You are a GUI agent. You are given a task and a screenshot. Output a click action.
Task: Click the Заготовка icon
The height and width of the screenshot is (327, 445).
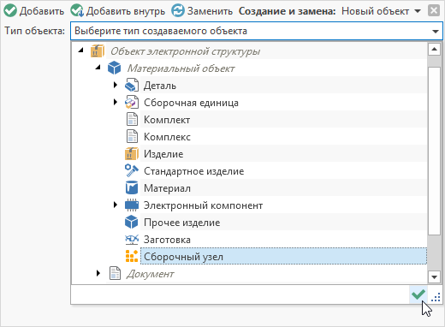coord(132,240)
